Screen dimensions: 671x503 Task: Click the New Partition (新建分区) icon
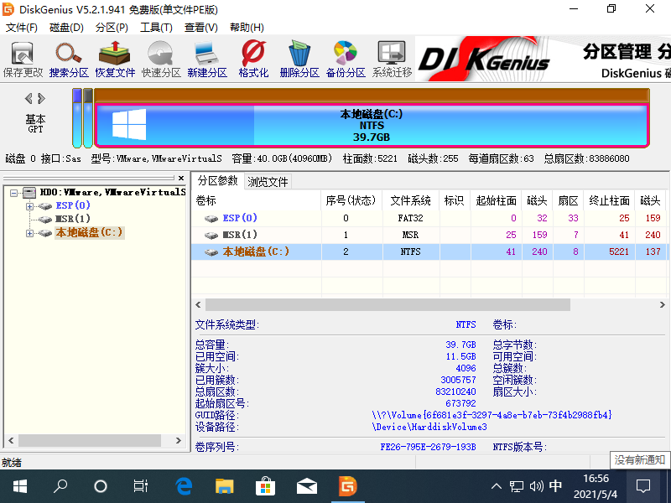coord(207,59)
